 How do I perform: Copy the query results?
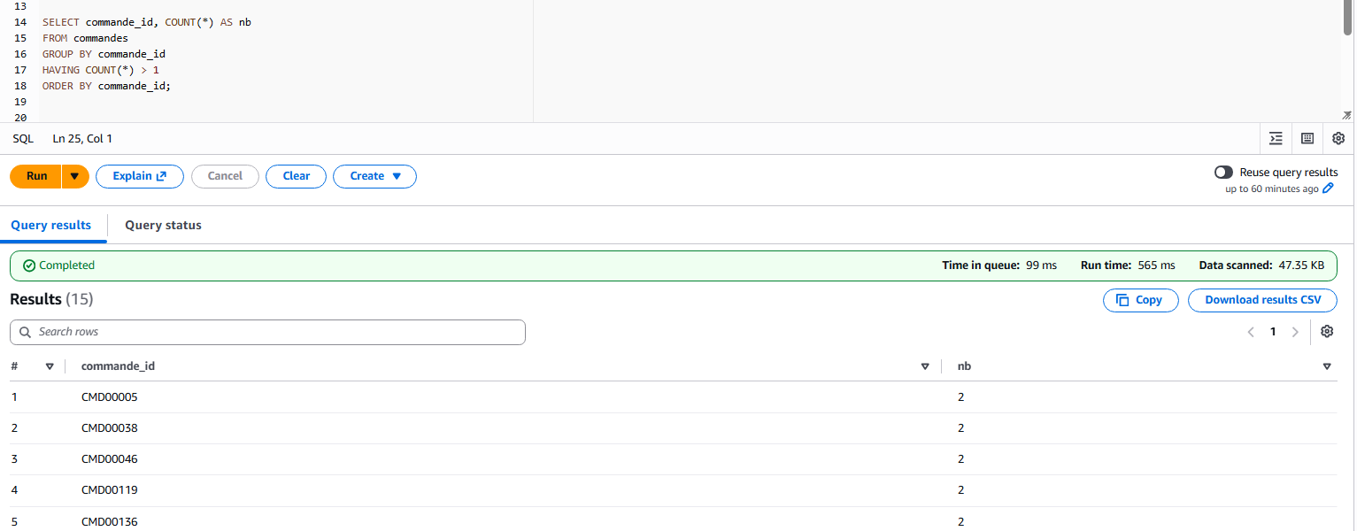[x=1140, y=300]
